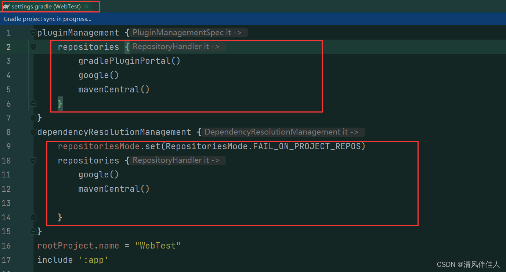Image resolution: width=506 pixels, height=272 pixels.
Task: Click line number 1 in gutter
Action: pos(9,33)
